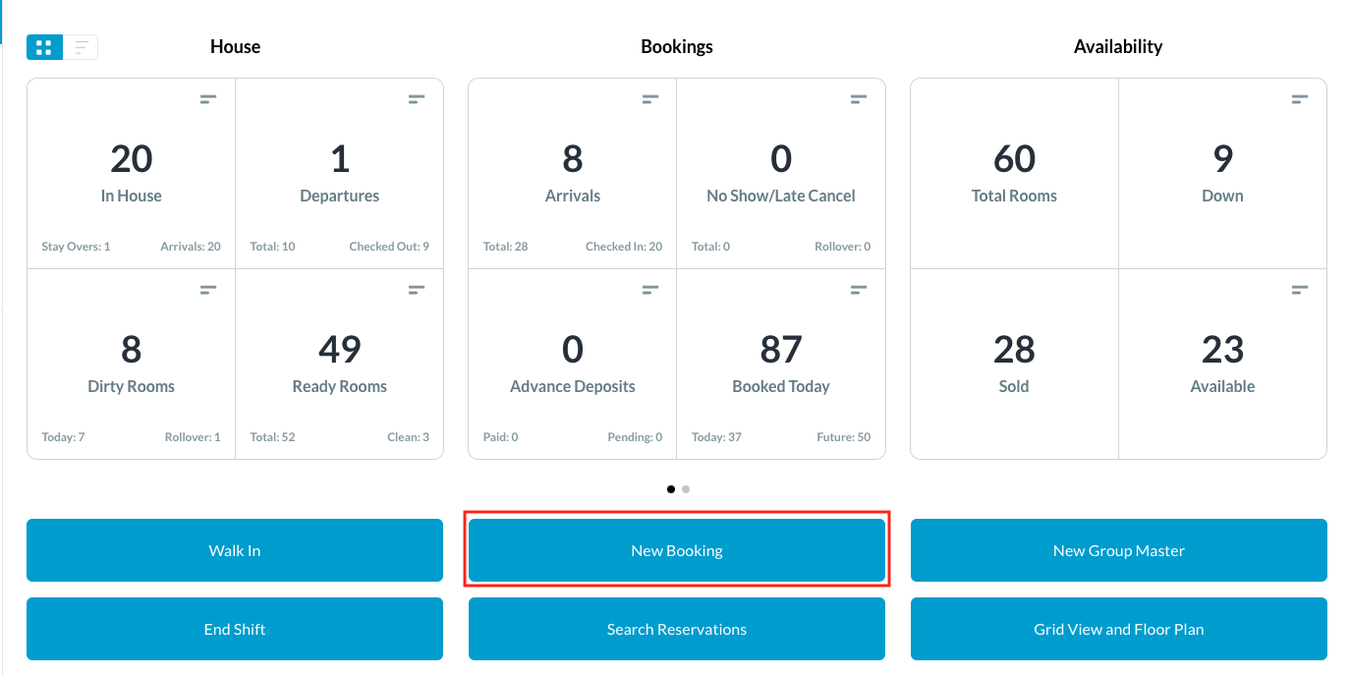
Task: Open Search Reservations
Action: tap(677, 629)
